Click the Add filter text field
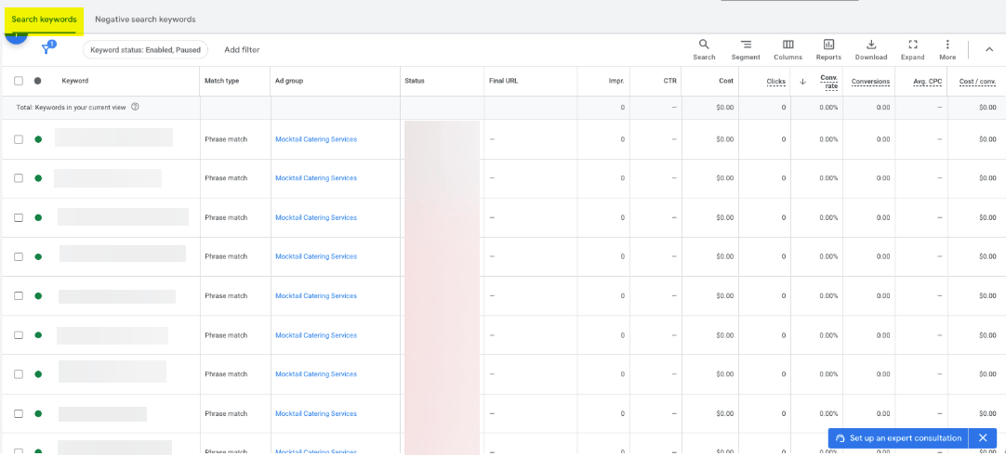Image resolution: width=1006 pixels, height=456 pixels. tap(242, 50)
